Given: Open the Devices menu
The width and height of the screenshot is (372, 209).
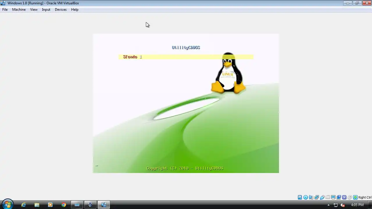Looking at the screenshot, I should tap(61, 10).
